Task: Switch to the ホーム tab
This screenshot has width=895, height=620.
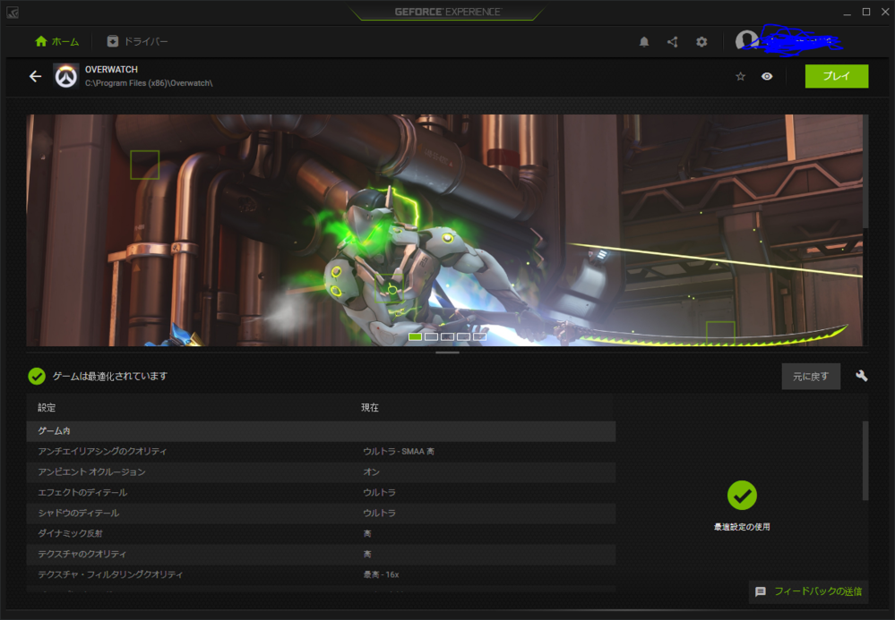Action: point(57,41)
